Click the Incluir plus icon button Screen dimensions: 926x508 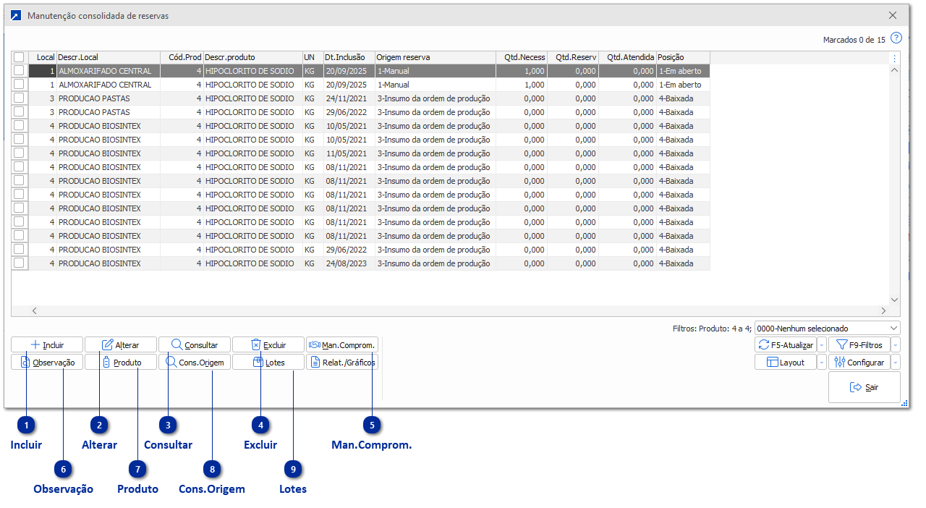pos(47,345)
